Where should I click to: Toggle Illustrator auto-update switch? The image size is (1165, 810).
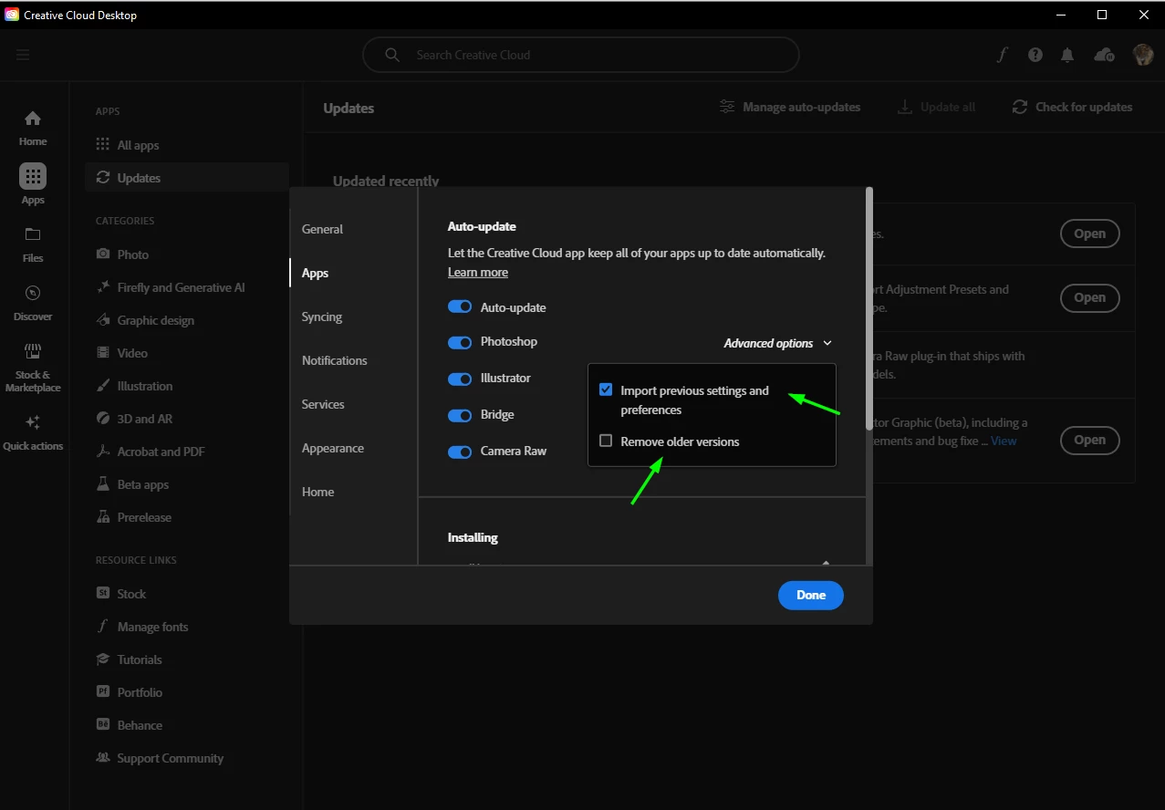click(x=460, y=379)
